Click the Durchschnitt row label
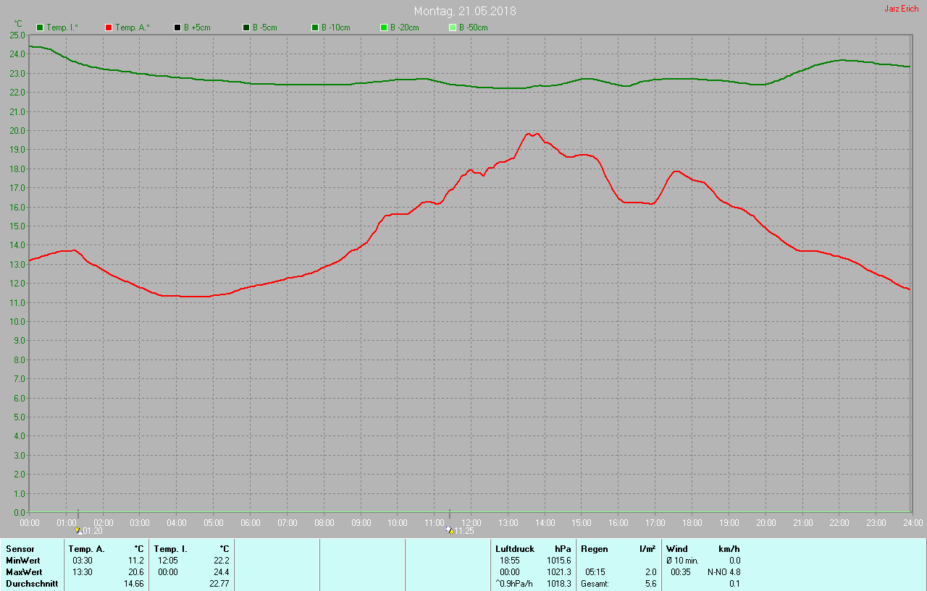Screen dimensions: 927x591 coord(32,584)
